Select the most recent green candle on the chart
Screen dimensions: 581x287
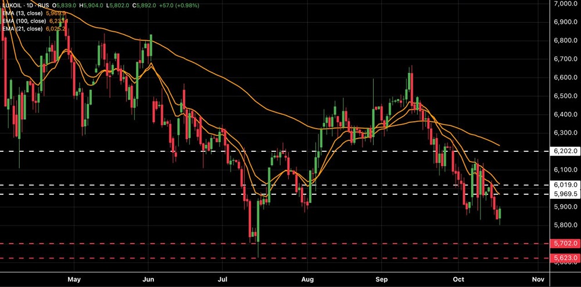point(500,214)
